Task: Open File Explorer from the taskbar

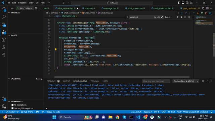Action: (111, 117)
